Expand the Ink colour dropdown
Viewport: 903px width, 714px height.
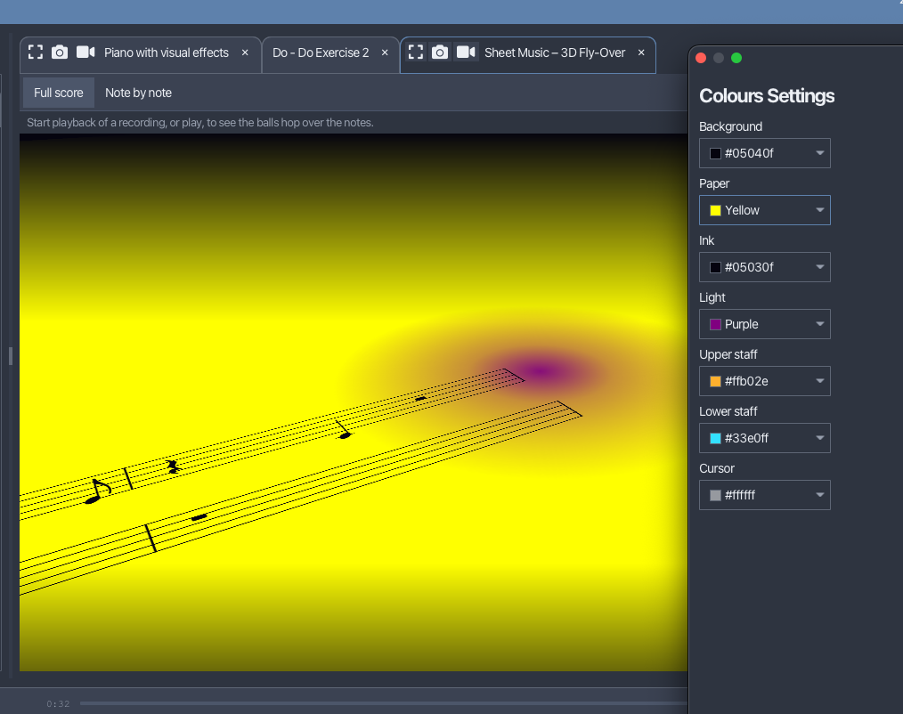pyautogui.click(x=764, y=267)
